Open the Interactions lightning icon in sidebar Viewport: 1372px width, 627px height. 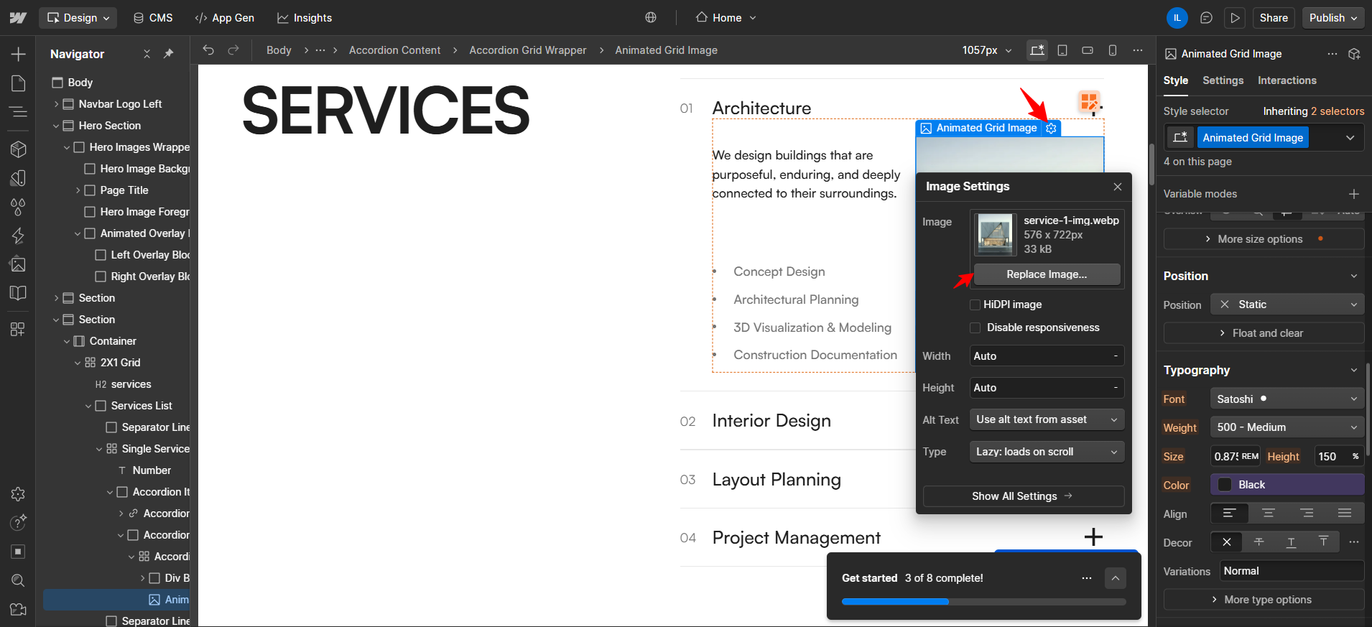click(x=19, y=236)
